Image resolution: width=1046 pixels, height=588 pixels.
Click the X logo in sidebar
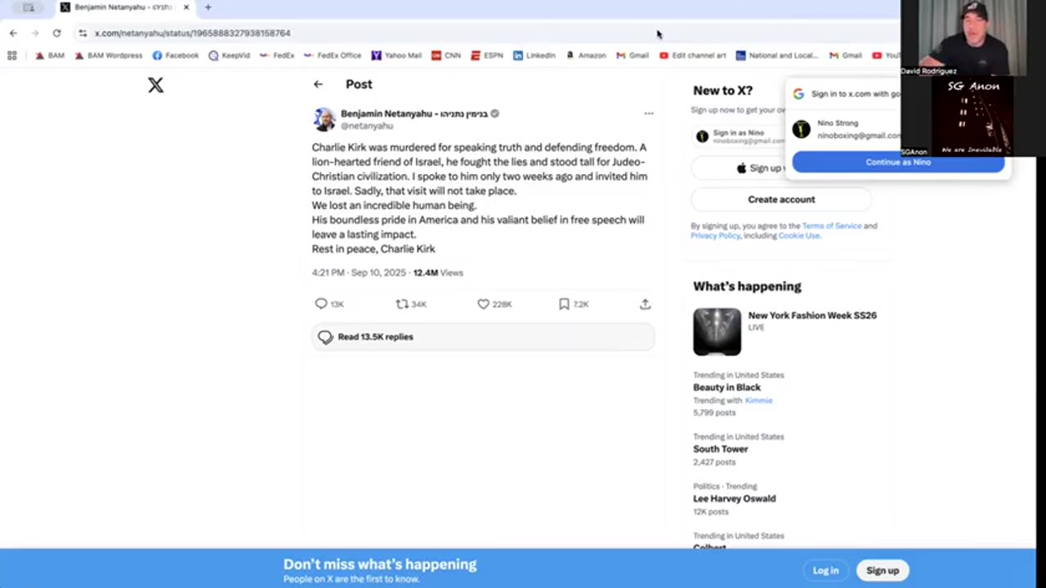155,85
